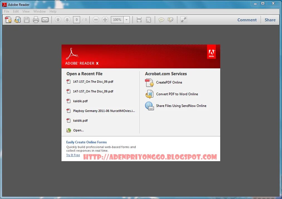Minimize the Adobe Reader window
282x199 pixels.
(255, 4)
